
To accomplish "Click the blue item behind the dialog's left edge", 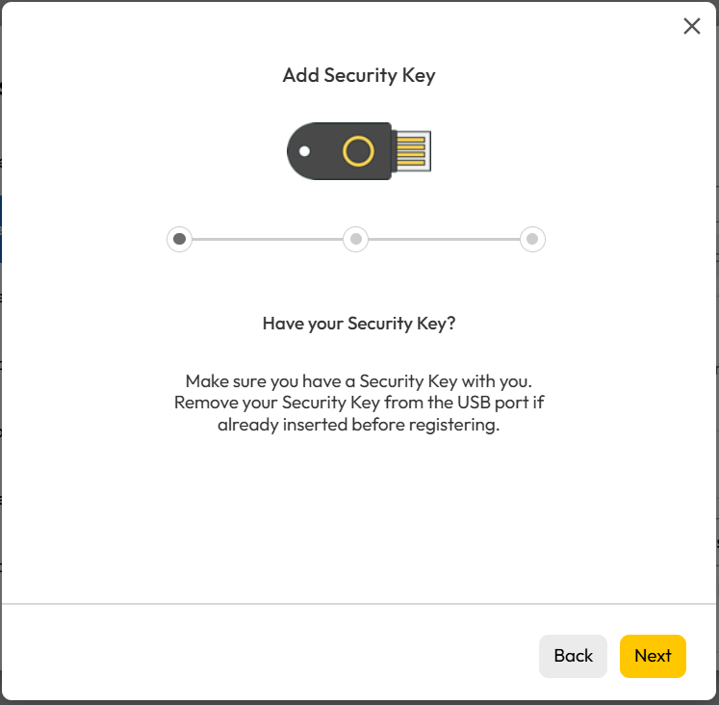I will click(1, 229).
